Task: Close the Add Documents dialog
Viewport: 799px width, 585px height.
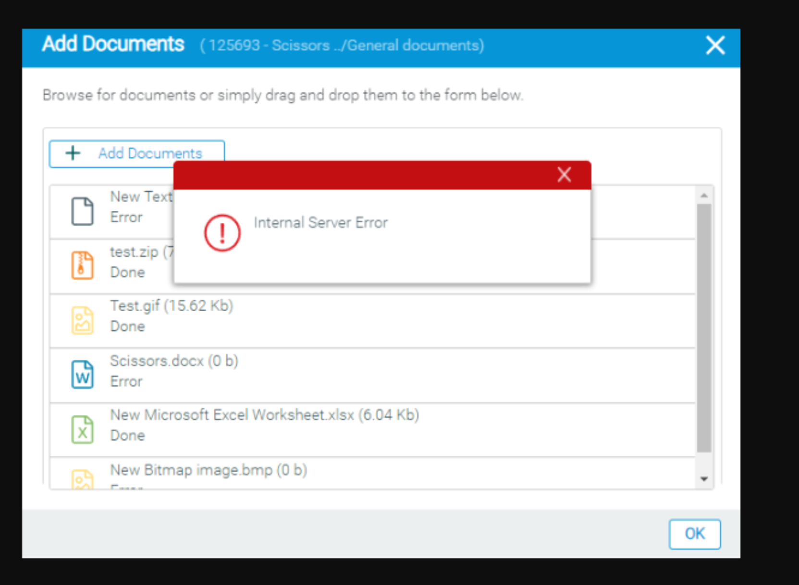Action: 715,45
